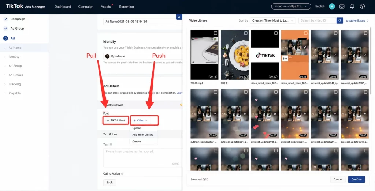Viewport: 375px width, 191px height.
Task: Click the blue magnifier search button
Action: (339, 20)
